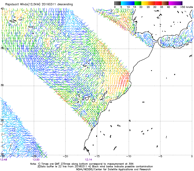
Task: Select the orange 25-30 knots legend segment
Action: pyautogui.click(x=152, y=3)
